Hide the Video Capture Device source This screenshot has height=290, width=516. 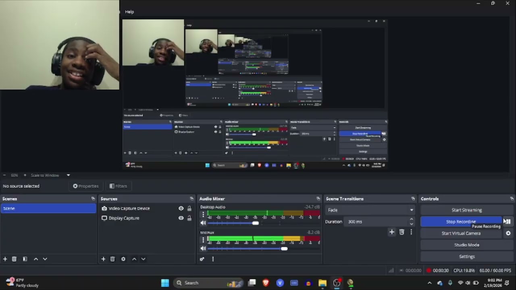181,208
